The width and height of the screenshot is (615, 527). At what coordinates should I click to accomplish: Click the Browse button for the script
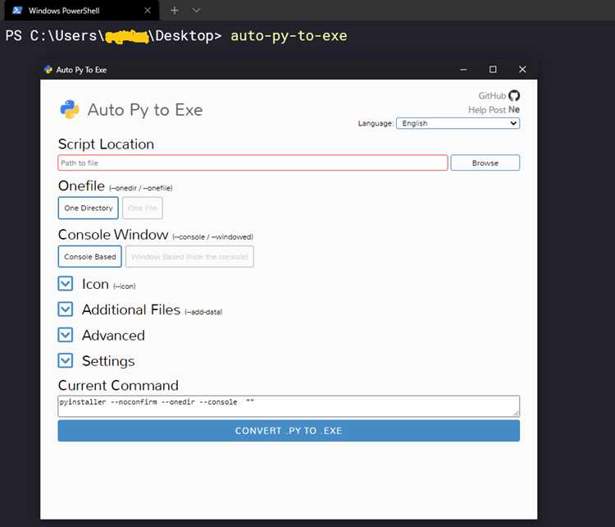coord(485,163)
